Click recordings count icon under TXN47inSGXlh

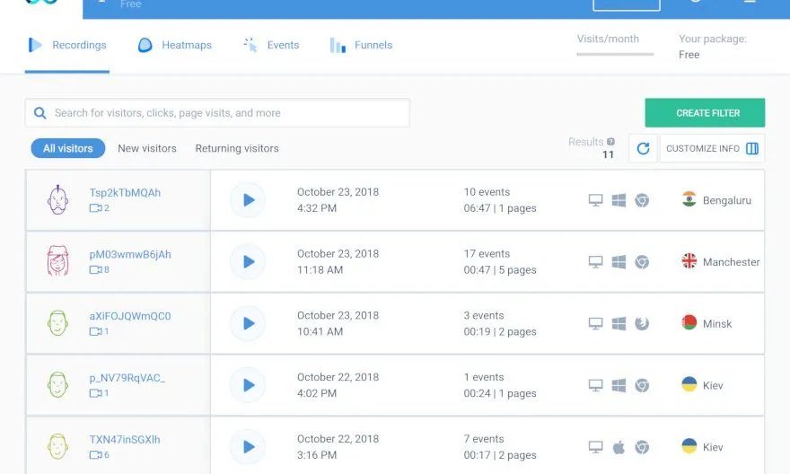(96, 455)
